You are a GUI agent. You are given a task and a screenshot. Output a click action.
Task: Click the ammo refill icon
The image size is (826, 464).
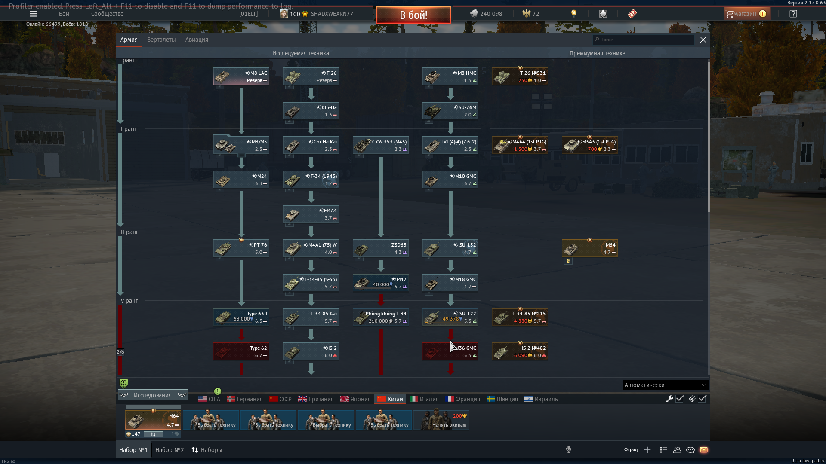[x=692, y=399]
